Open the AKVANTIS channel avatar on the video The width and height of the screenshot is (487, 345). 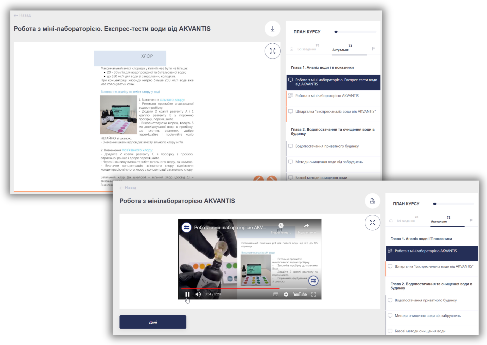point(186,227)
